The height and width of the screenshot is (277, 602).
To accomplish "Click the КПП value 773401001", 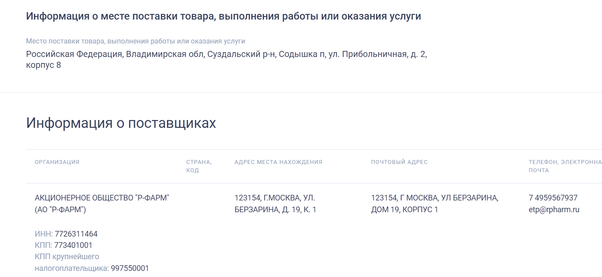I will 73,245.
